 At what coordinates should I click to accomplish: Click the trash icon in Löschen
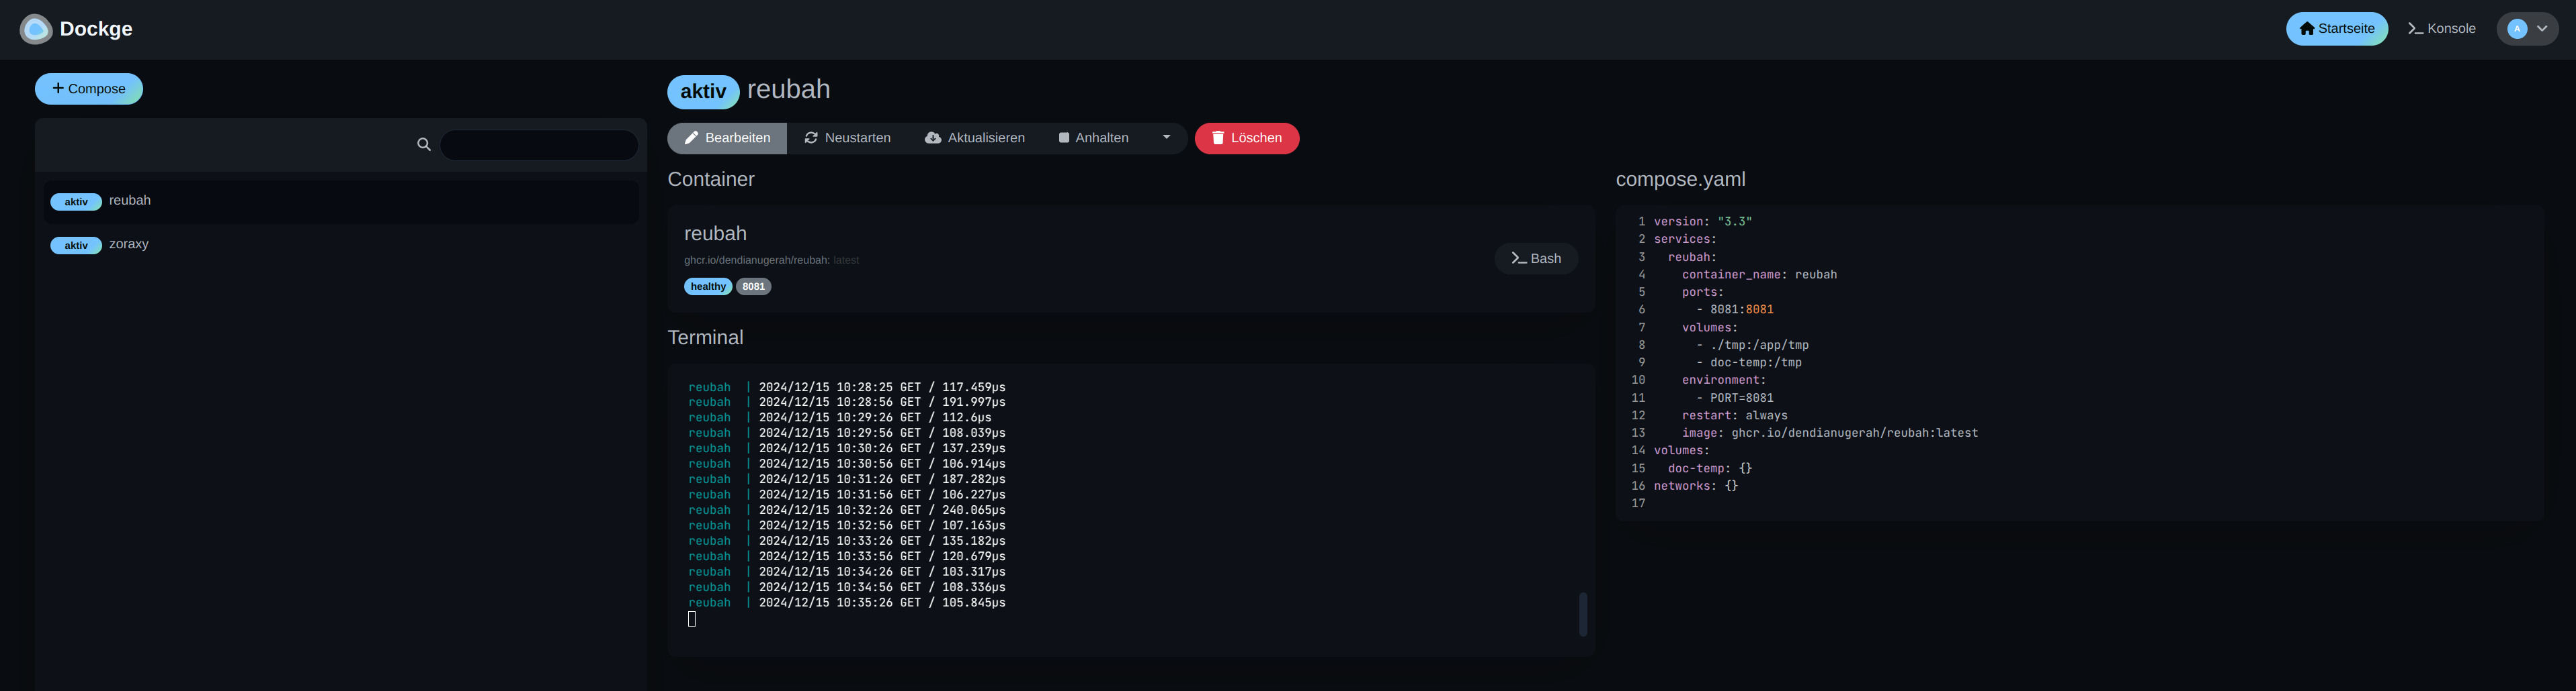pos(1218,138)
